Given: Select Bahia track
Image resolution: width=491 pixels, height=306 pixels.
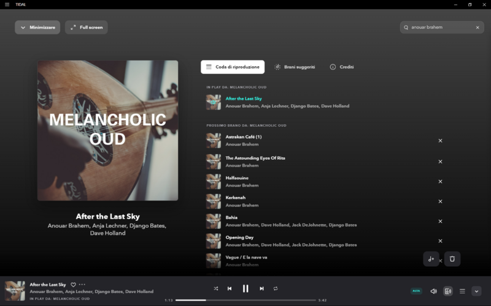Looking at the screenshot, I should (x=231, y=218).
